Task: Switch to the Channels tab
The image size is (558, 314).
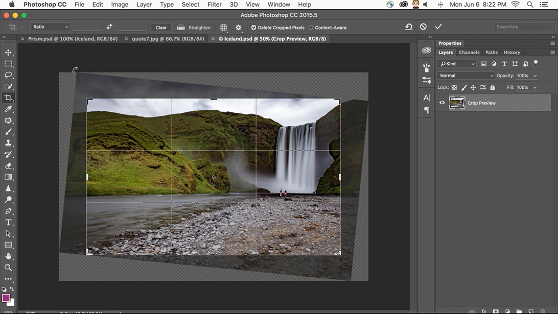Action: (469, 52)
